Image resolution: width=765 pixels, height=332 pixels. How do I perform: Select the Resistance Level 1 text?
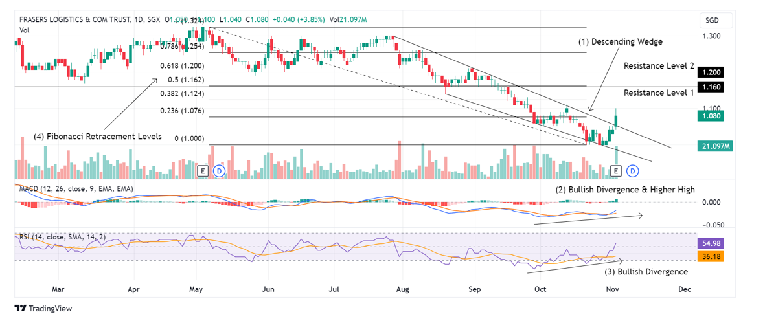(659, 93)
